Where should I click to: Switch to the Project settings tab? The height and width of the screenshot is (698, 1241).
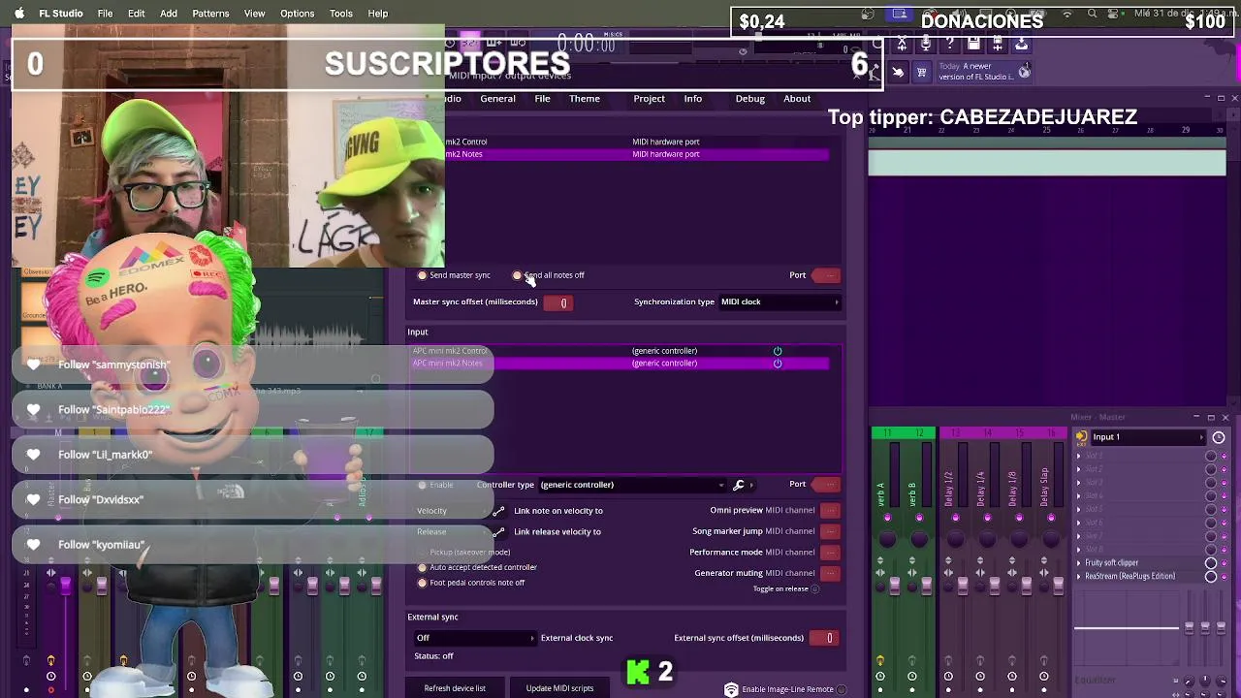point(649,99)
